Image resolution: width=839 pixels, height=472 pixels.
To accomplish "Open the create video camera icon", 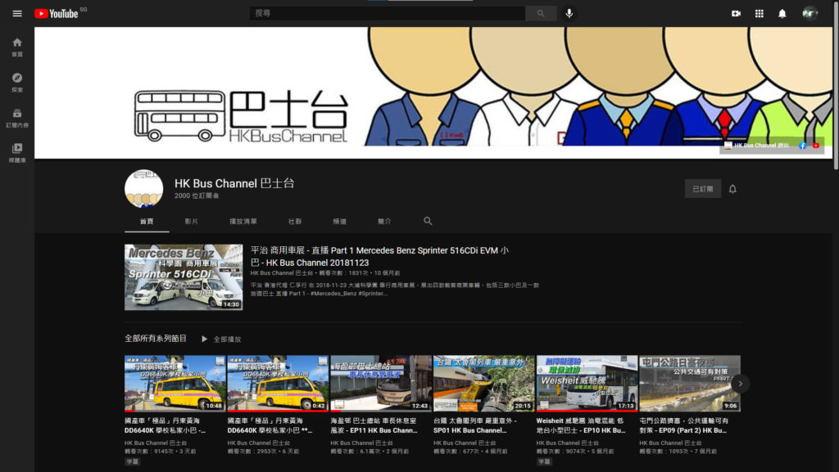I will [737, 13].
